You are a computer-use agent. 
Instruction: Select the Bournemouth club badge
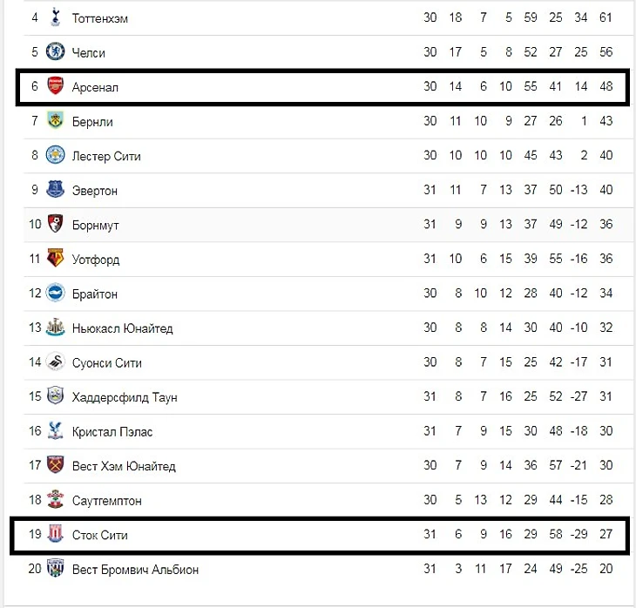(x=55, y=224)
